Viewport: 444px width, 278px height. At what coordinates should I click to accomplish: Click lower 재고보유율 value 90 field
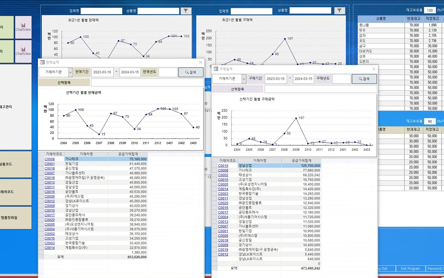(x=430, y=121)
